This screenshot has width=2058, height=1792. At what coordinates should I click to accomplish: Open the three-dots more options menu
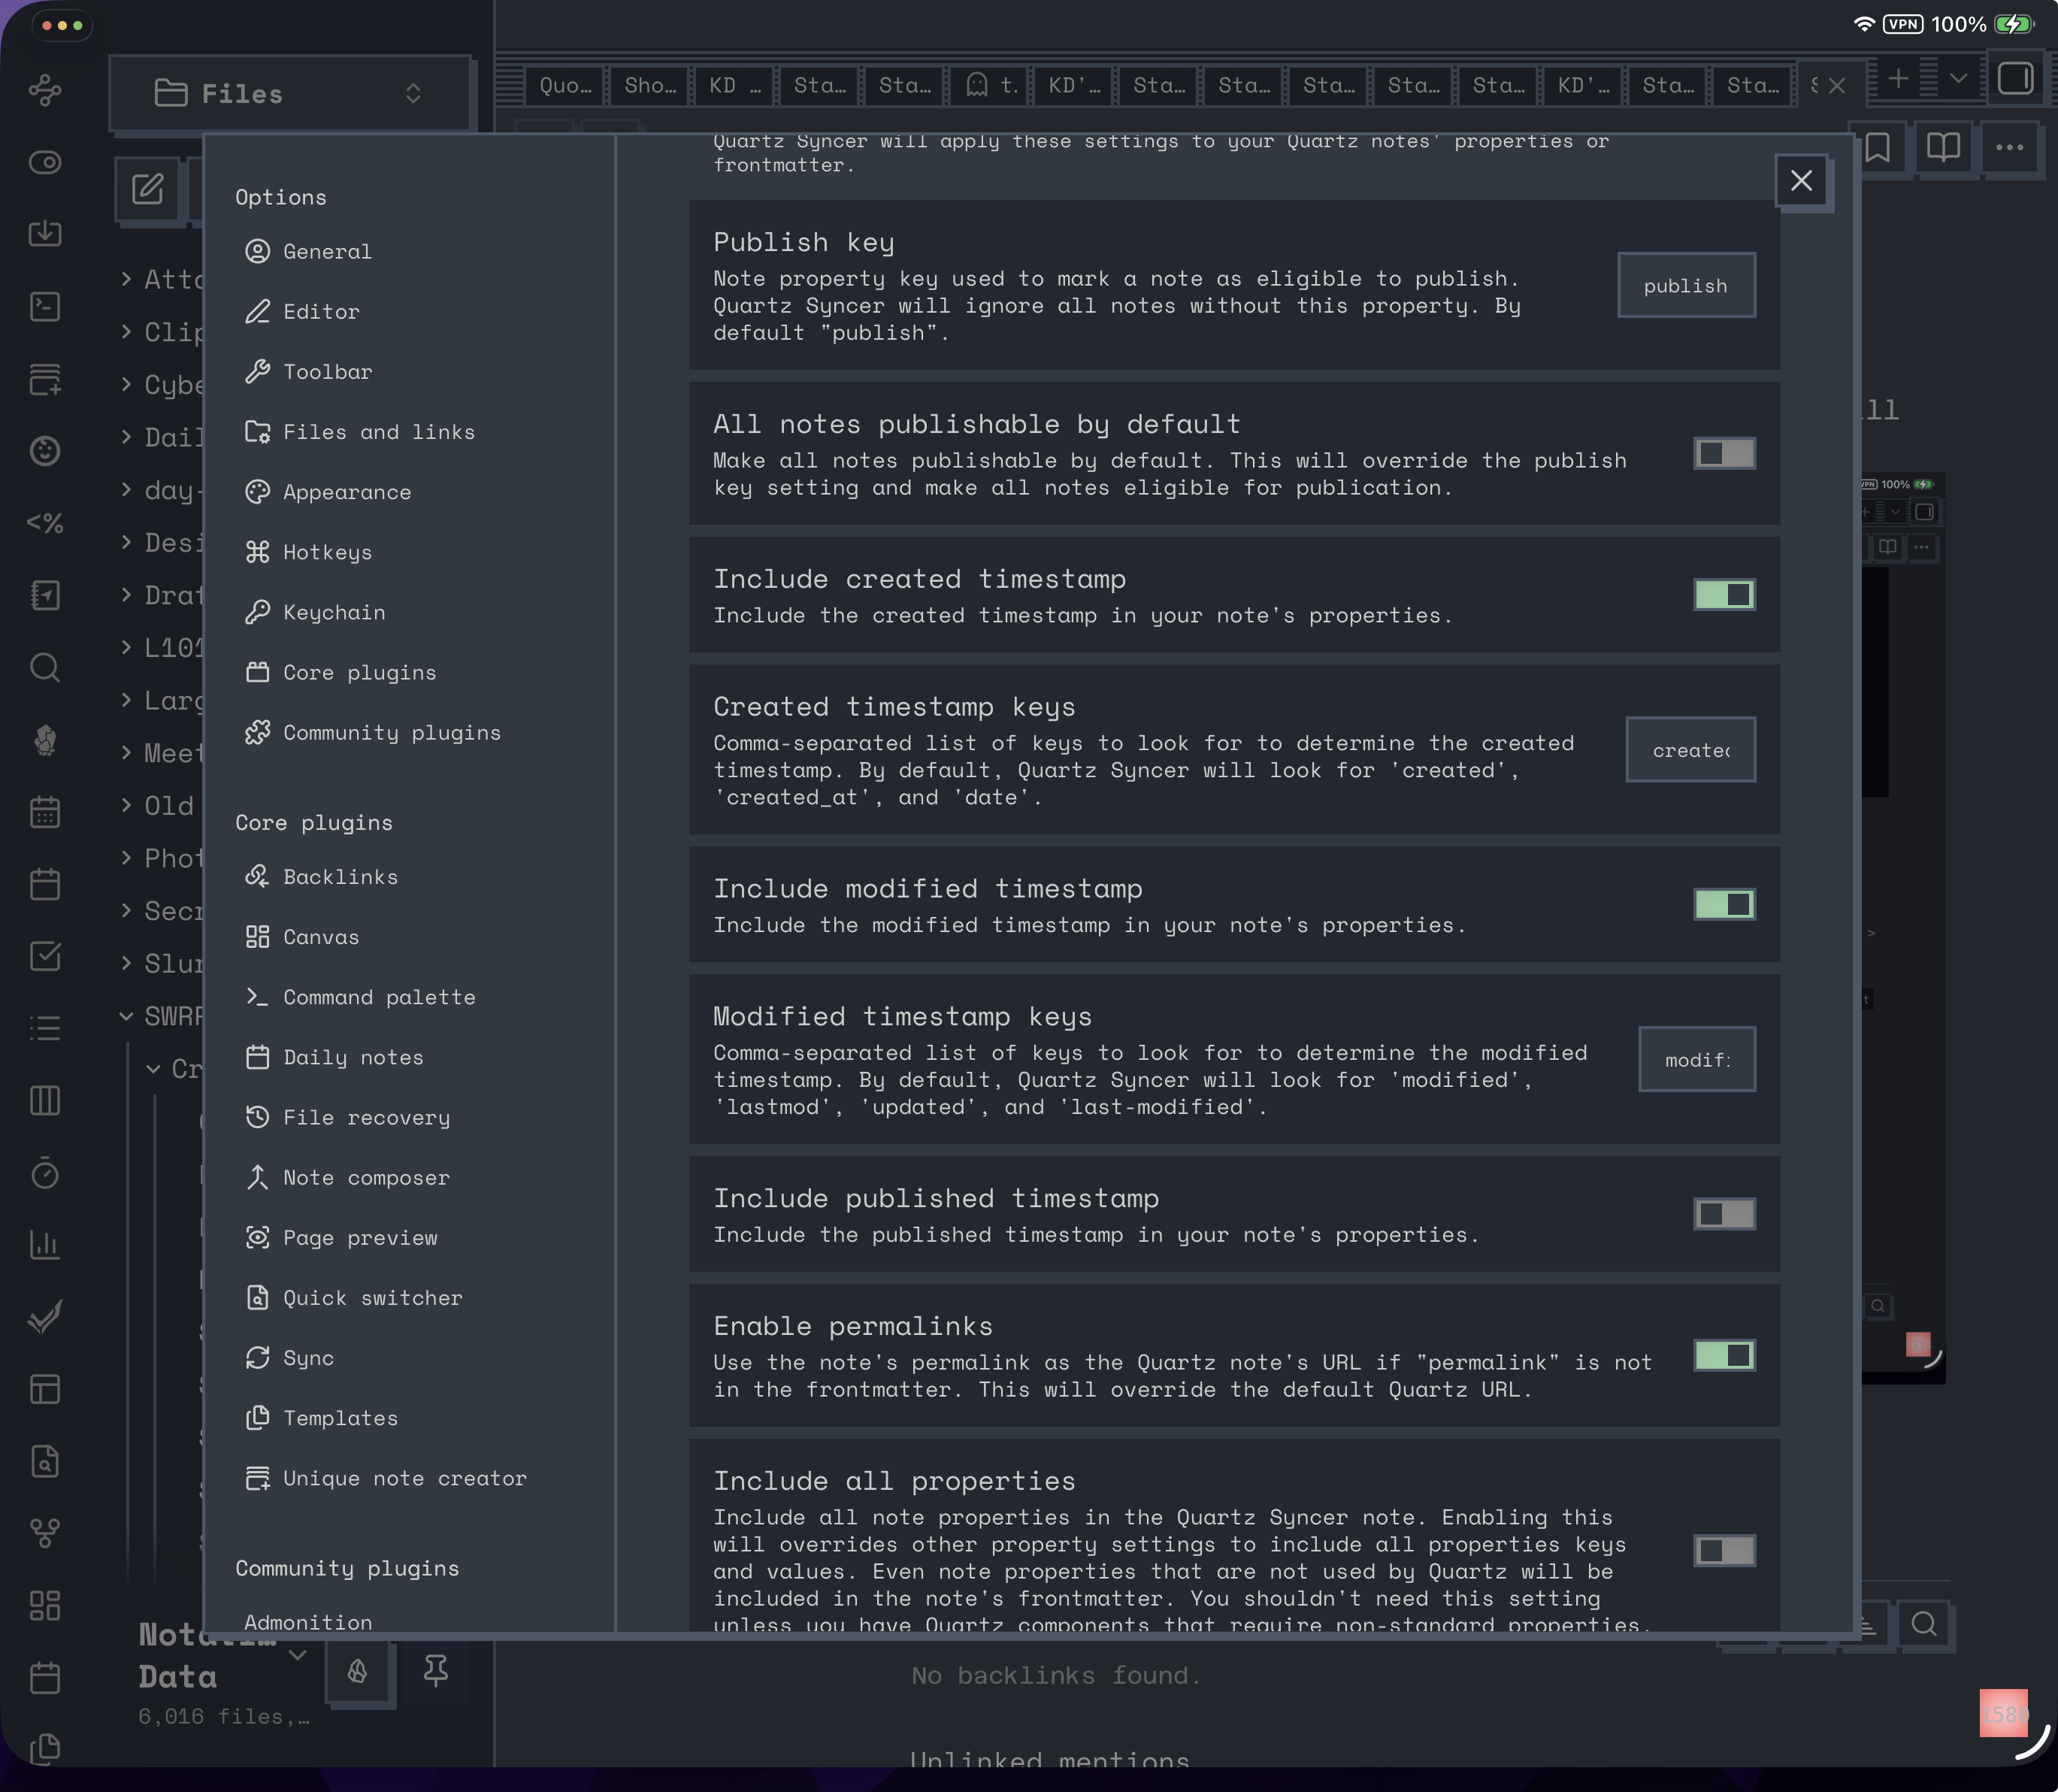point(2009,148)
